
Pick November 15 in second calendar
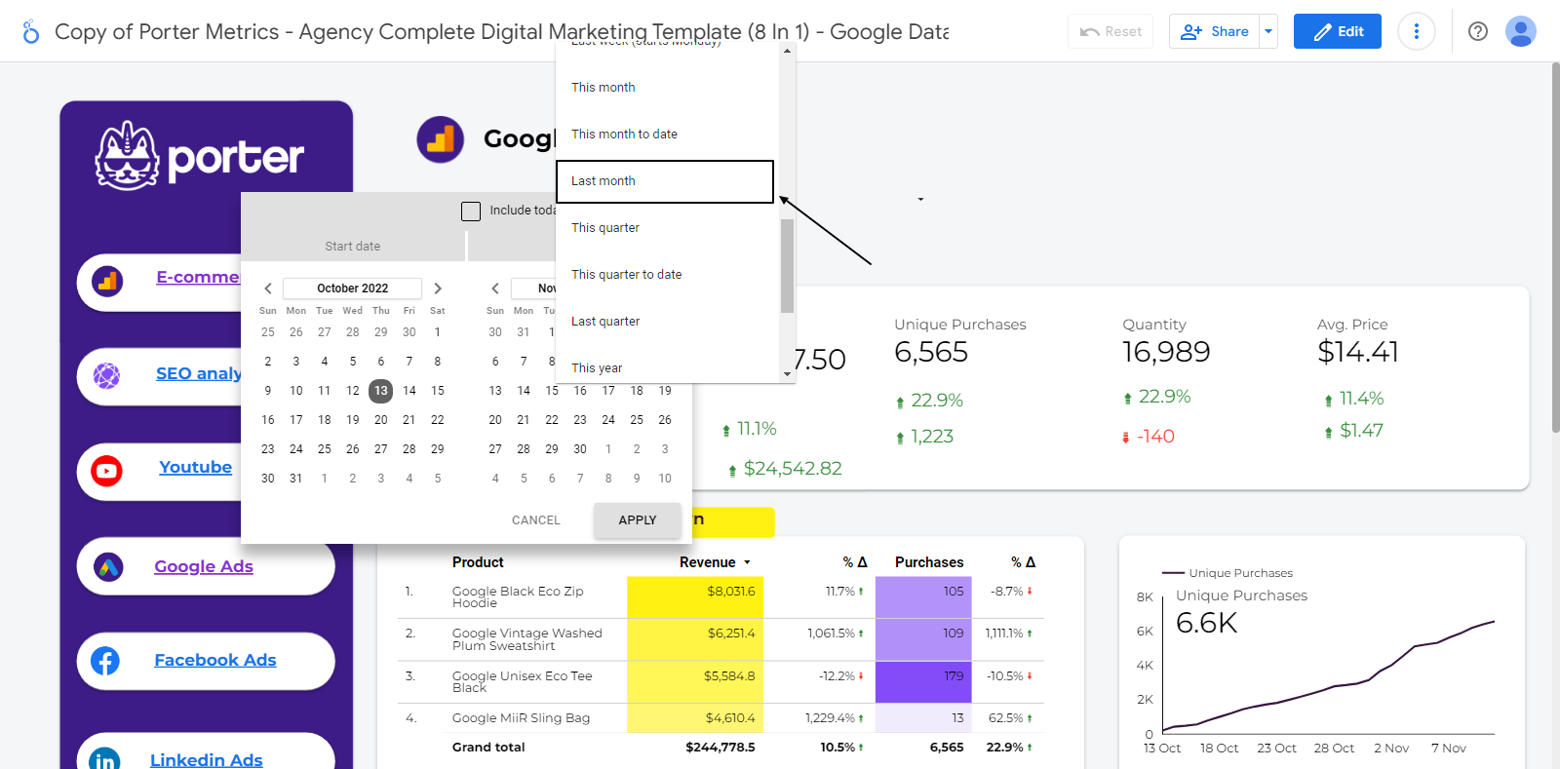[x=552, y=391]
